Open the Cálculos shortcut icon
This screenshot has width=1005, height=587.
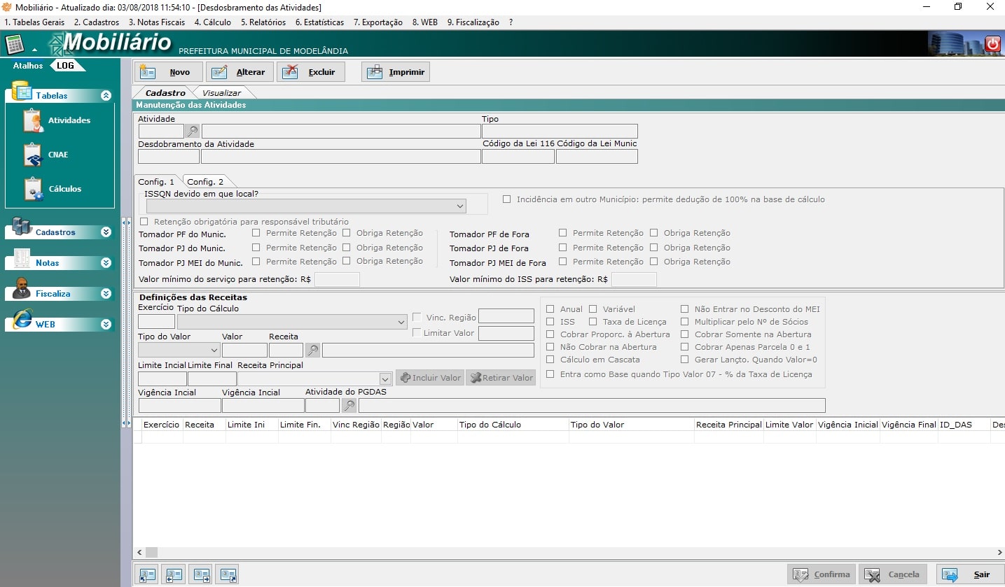(x=34, y=189)
